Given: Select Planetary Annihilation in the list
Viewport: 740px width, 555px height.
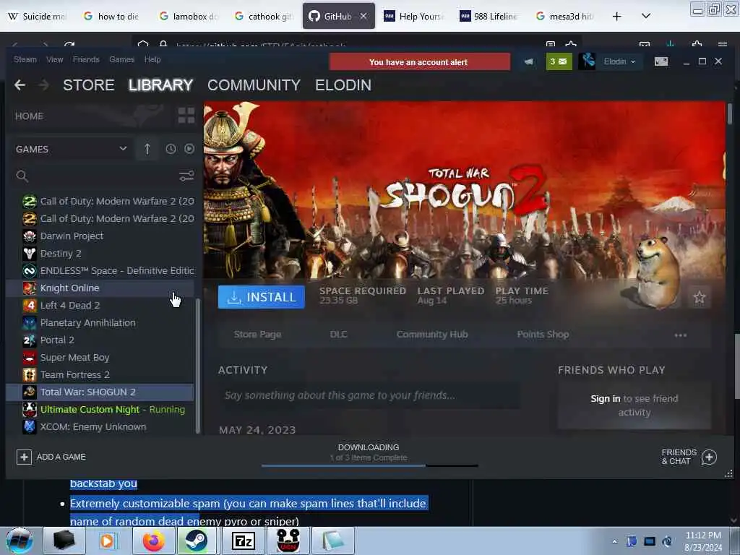Looking at the screenshot, I should [x=100, y=323].
